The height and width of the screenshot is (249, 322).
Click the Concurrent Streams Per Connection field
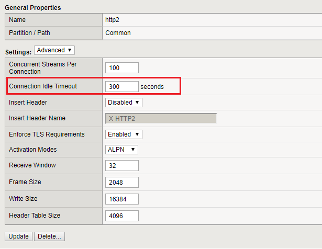(121, 67)
